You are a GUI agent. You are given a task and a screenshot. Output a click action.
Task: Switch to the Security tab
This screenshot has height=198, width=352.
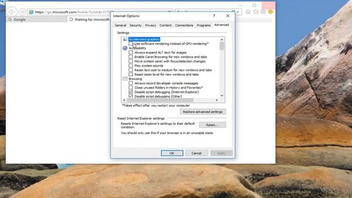pyautogui.click(x=136, y=25)
